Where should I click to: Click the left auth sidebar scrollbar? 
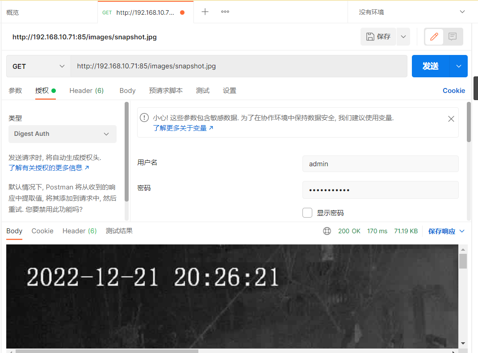tap(126, 151)
